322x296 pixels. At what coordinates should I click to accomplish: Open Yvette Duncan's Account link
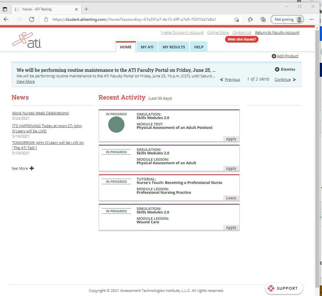182,32
